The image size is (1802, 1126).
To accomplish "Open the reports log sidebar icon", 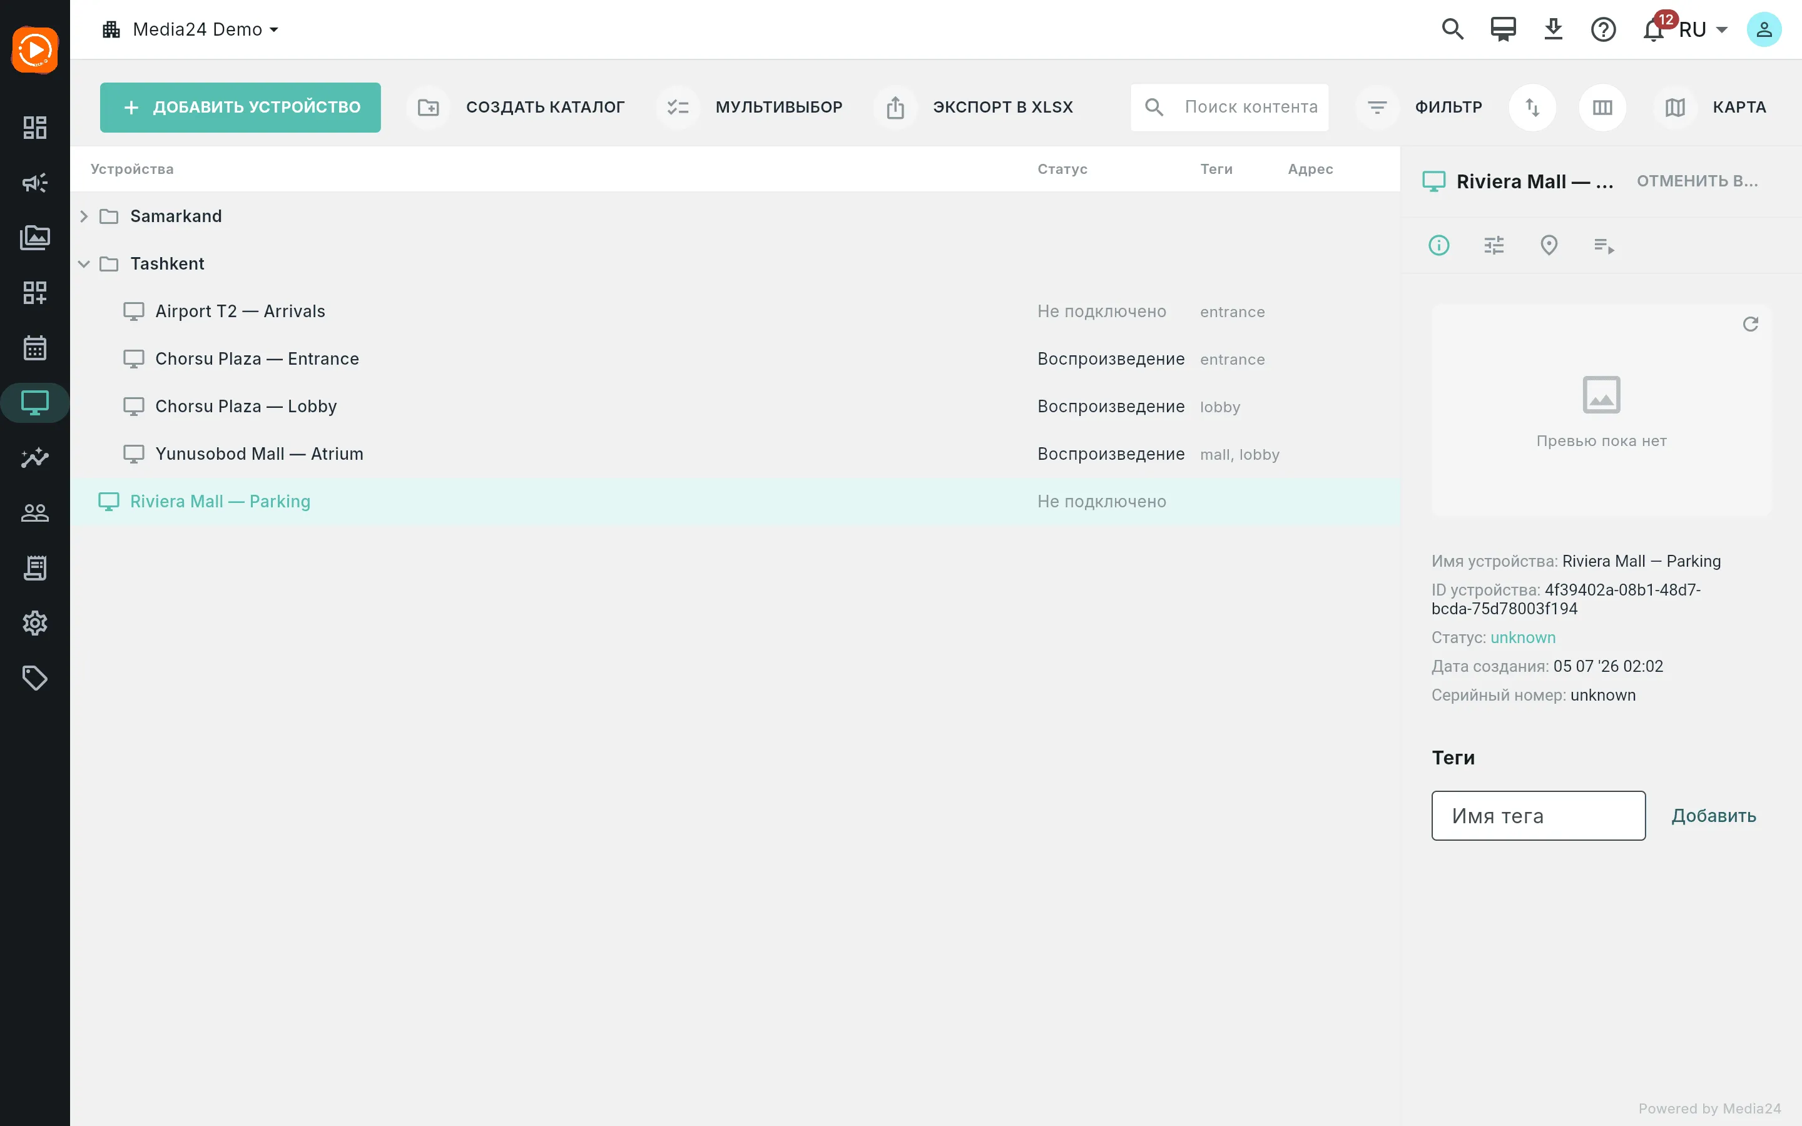I will (35, 568).
